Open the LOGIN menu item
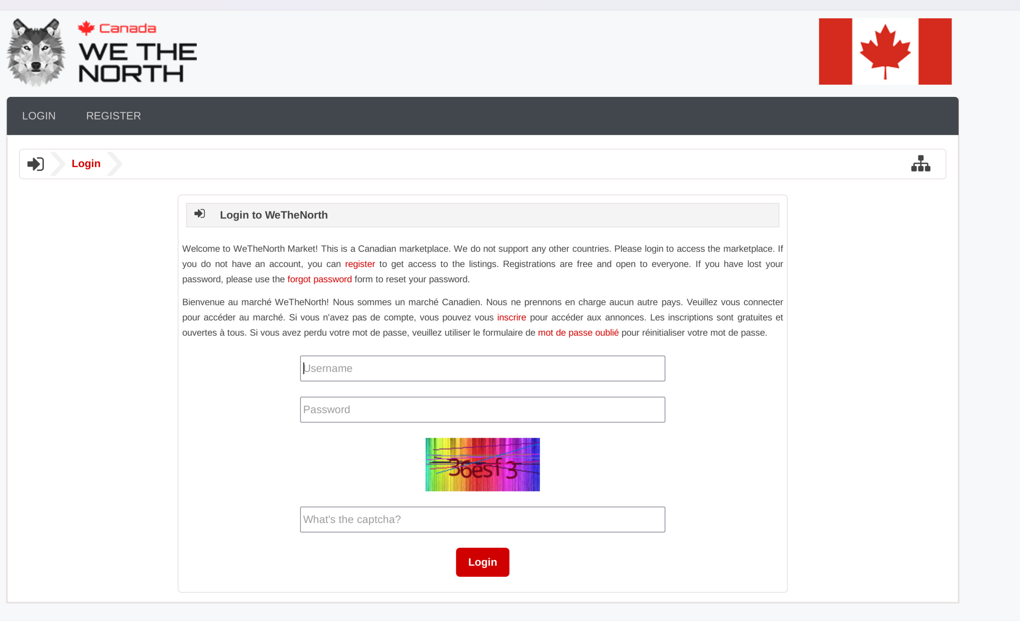Screen dimensions: 1020x621 click(39, 116)
